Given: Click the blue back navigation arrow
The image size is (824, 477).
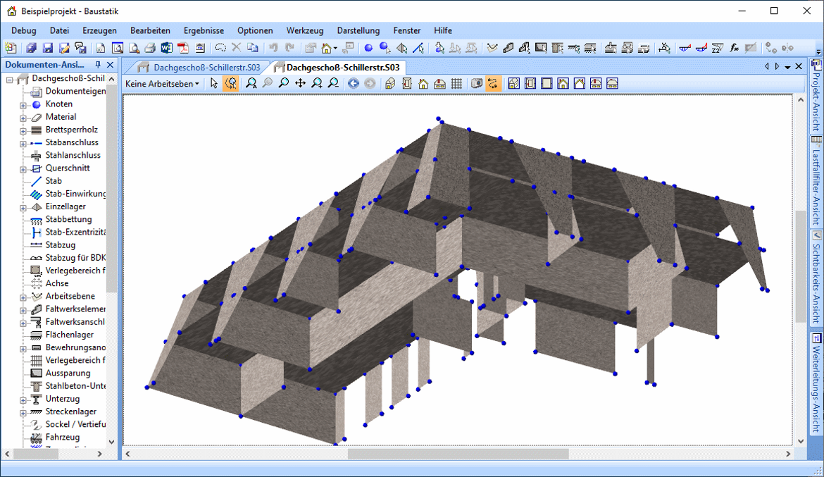Looking at the screenshot, I should (354, 83).
